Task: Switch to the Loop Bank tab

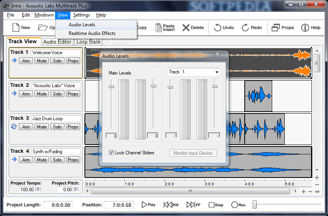Action: coord(88,42)
